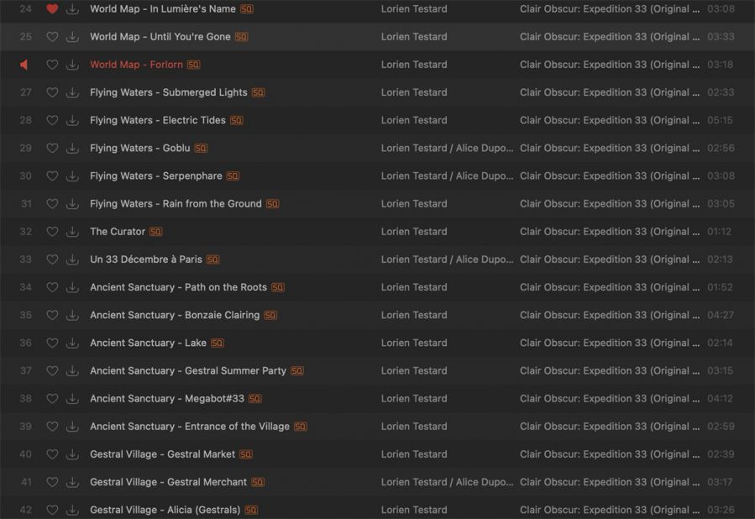
Task: Open Lorien Testard / Alice Dupo... on Goblu row
Action: click(x=448, y=149)
